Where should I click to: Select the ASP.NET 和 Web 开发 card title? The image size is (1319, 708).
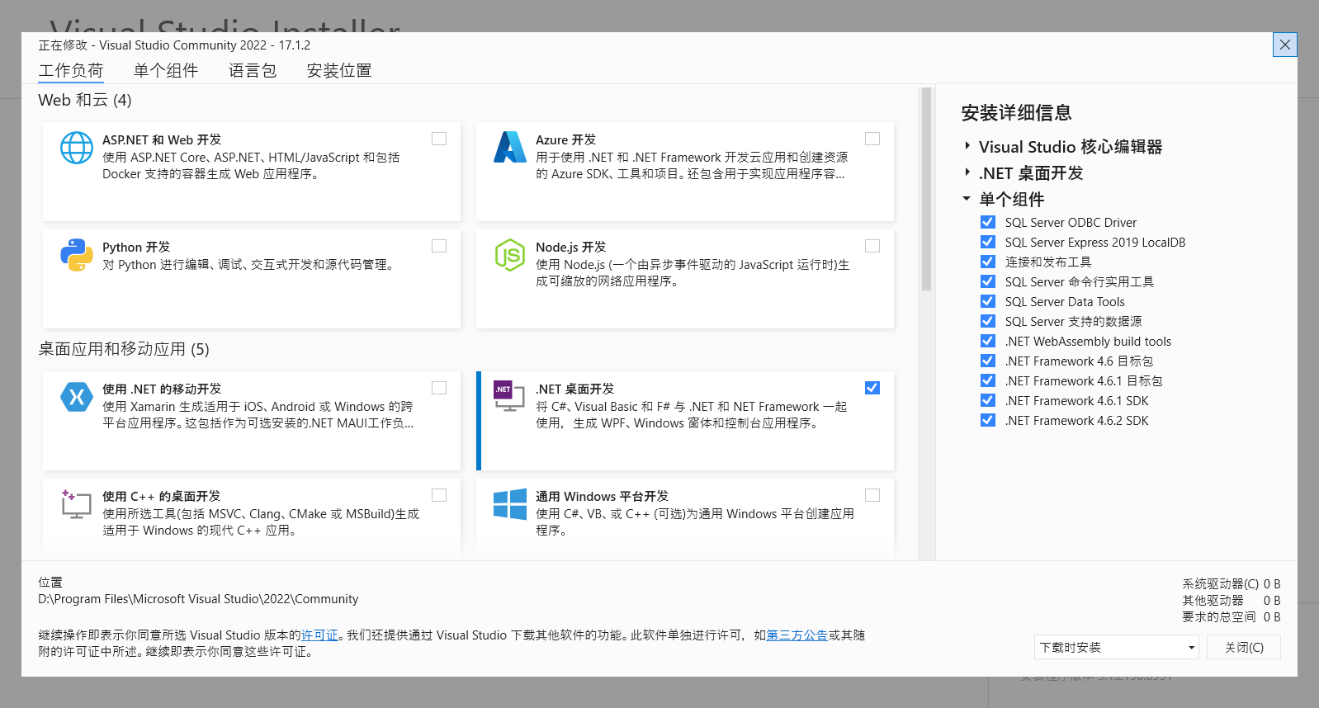[162, 139]
